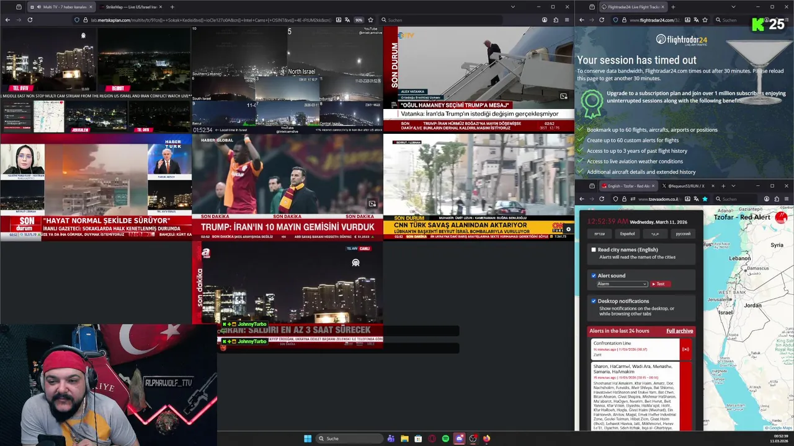Switch Tzofar language to Español
This screenshot has height=446, width=794.
(x=627, y=234)
